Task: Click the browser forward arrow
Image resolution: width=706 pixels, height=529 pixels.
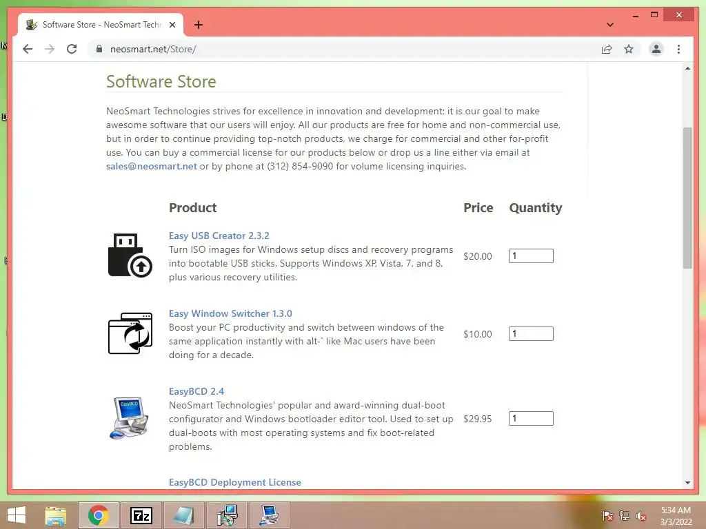Action: 50,49
